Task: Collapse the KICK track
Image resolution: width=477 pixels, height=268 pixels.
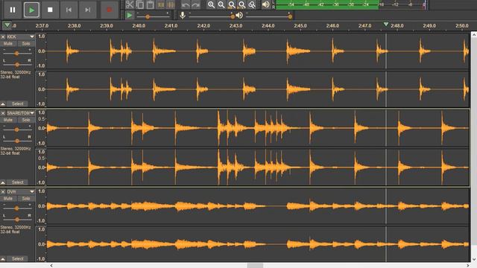Action: [x=3, y=104]
